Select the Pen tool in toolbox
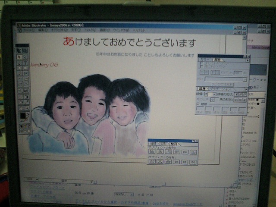The height and width of the screenshot is (207, 276). [x=20, y=63]
